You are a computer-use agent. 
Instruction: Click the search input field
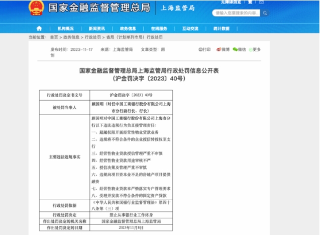click(x=236, y=13)
